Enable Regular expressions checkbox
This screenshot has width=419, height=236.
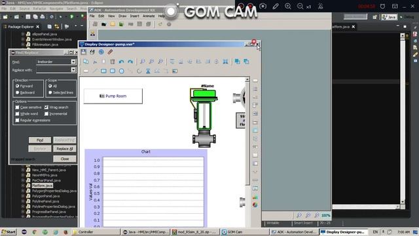click(18, 121)
